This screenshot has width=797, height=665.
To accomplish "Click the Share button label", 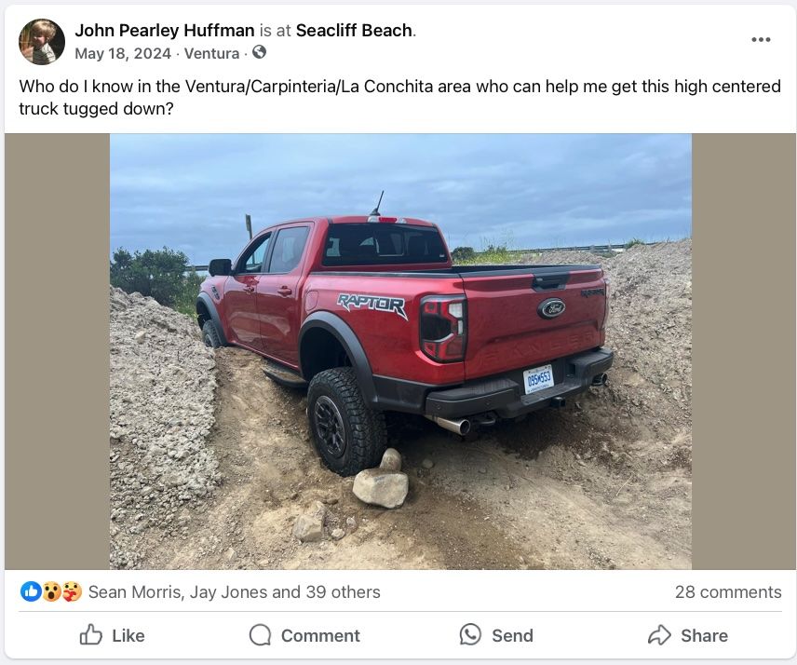I will point(704,636).
